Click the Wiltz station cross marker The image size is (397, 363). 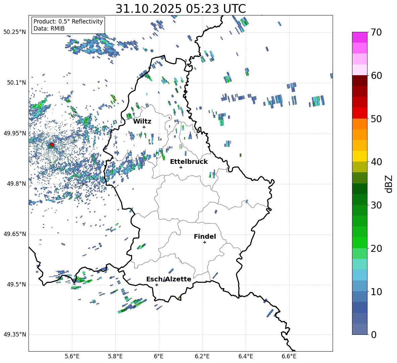coord(144,127)
